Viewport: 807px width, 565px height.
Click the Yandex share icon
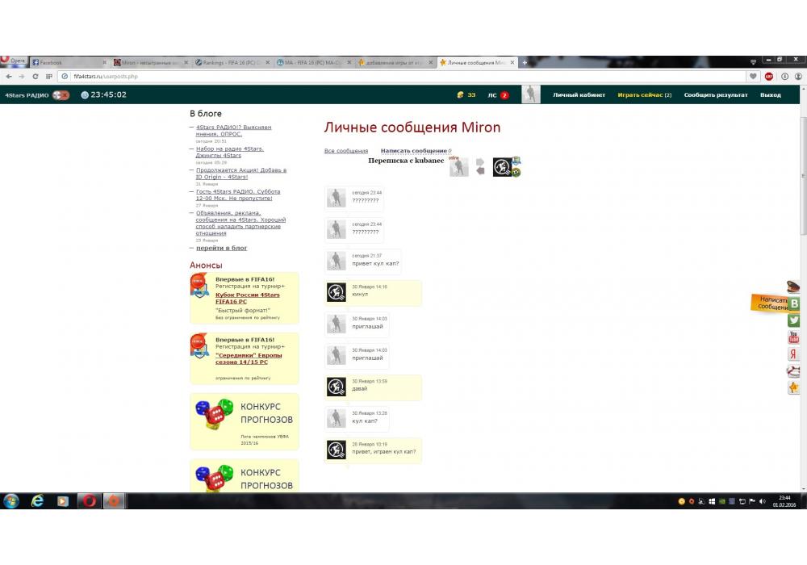(794, 354)
